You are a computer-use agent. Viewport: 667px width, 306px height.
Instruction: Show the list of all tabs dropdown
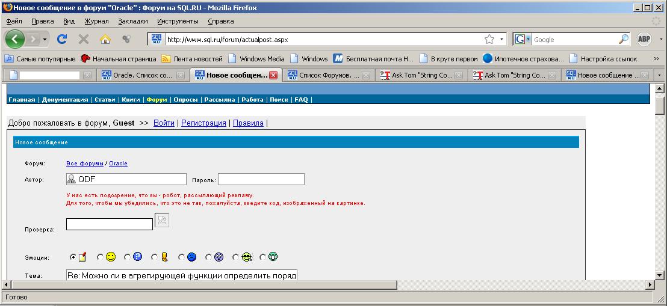(x=659, y=75)
